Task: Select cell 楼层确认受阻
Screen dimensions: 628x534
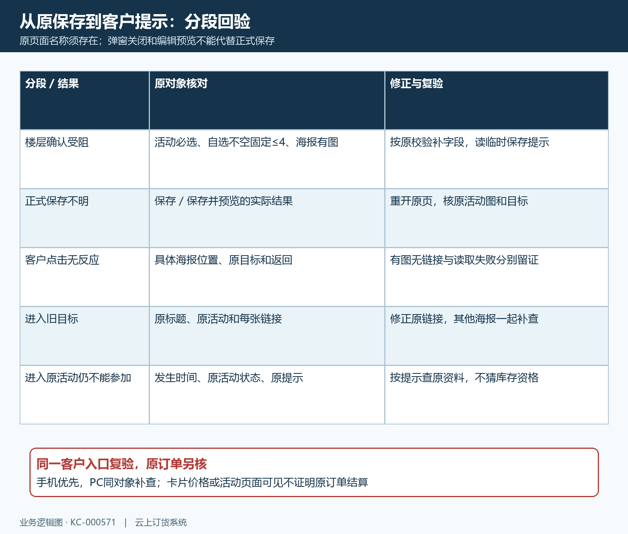Action: click(84, 159)
